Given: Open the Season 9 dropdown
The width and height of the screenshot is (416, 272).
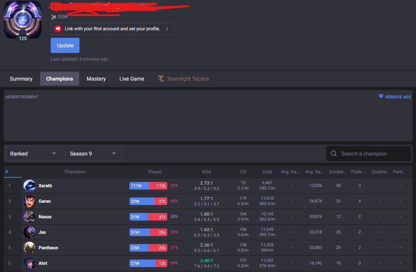Looking at the screenshot, I should click(x=93, y=154).
